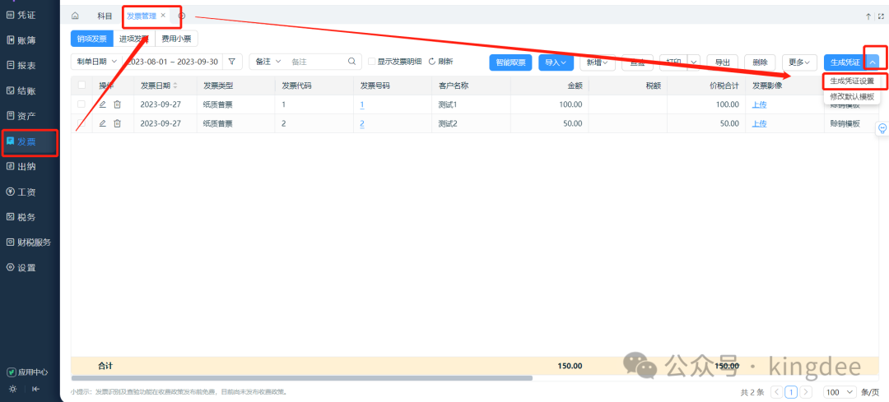The height and width of the screenshot is (402, 889).
Task: Click the 刷新 refresh icon
Action: 432,62
